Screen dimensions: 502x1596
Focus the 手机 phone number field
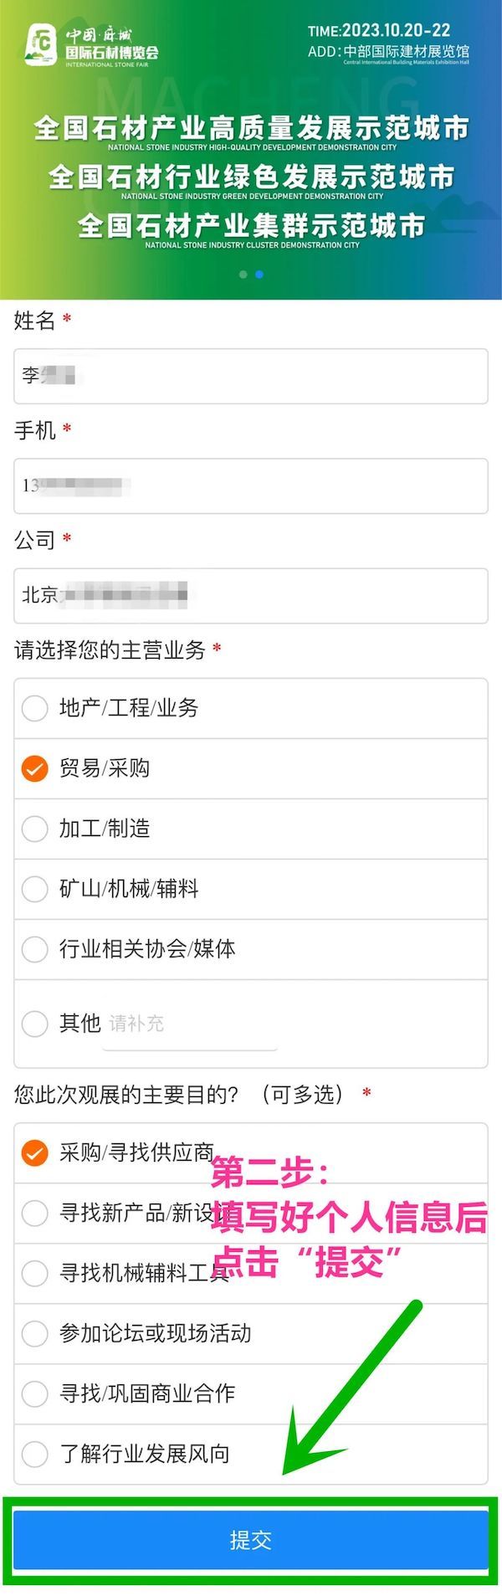point(251,485)
